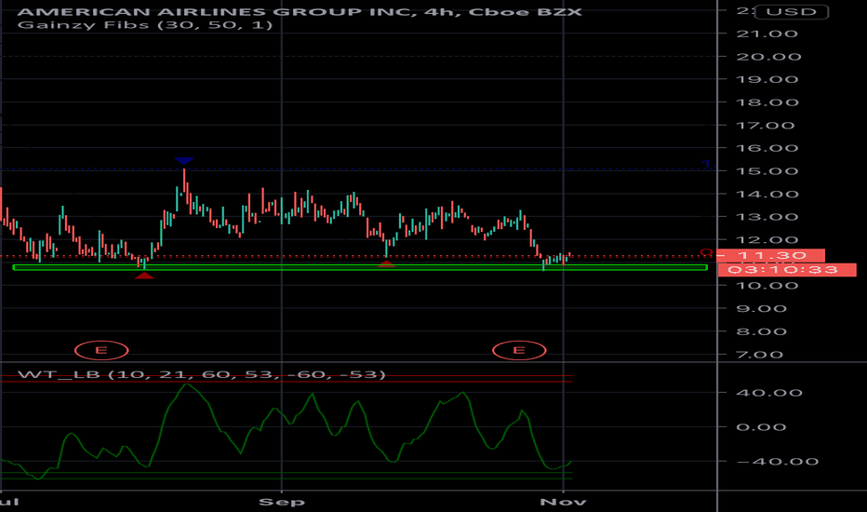
Task: Select the Gainzy Fibs (30, 50, 1) indicator label
Action: 145,25
